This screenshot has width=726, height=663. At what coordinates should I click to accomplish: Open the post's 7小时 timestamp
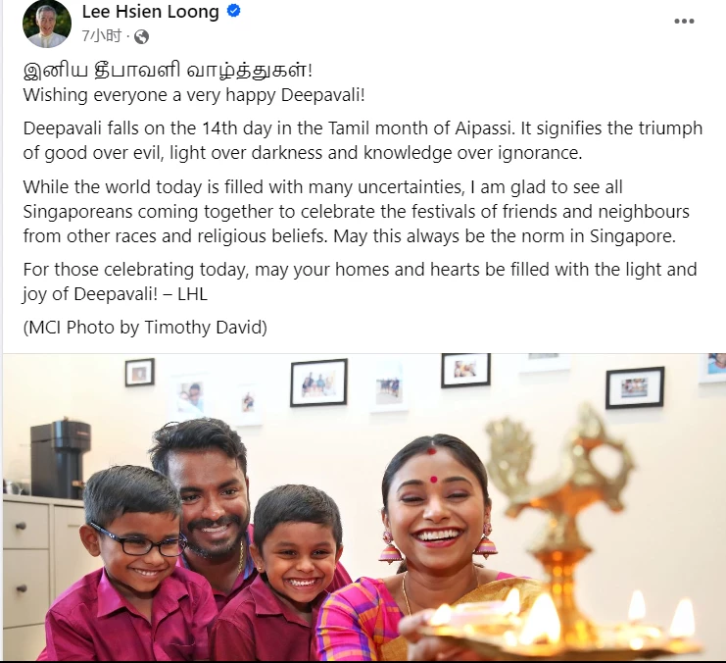102,35
